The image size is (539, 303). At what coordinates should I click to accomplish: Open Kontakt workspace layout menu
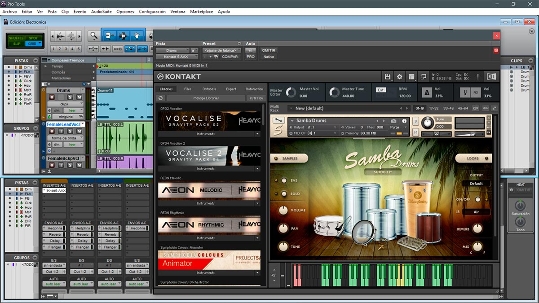411,77
